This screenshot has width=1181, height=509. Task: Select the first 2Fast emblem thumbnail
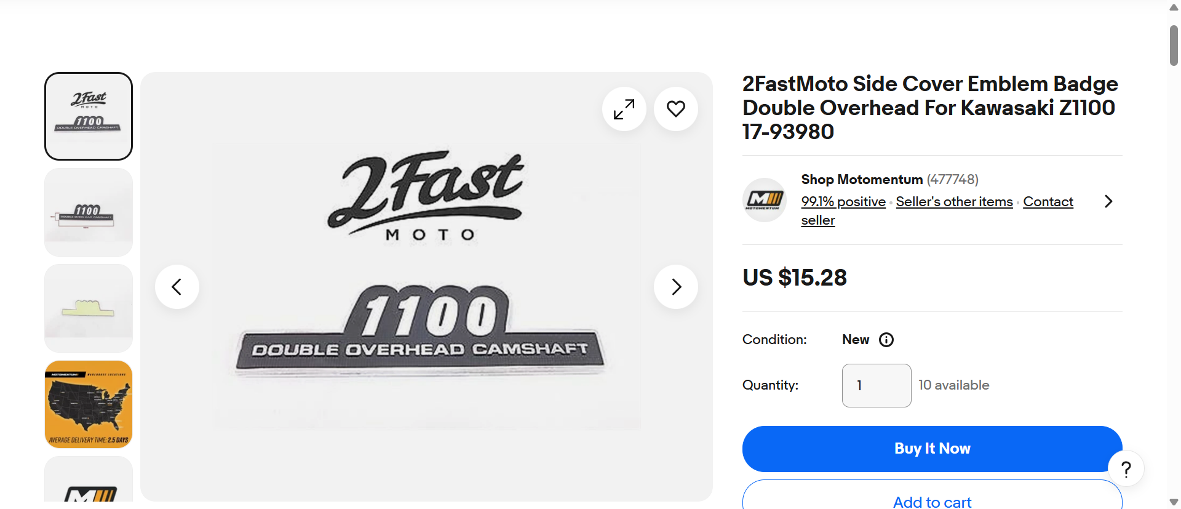point(89,116)
